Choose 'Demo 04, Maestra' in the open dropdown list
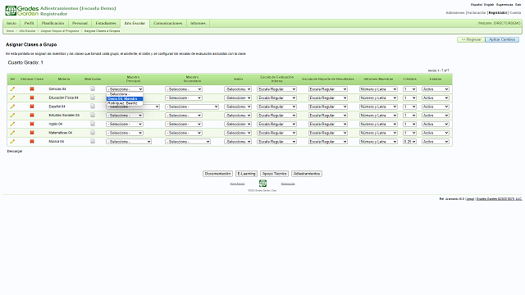 coord(125,98)
